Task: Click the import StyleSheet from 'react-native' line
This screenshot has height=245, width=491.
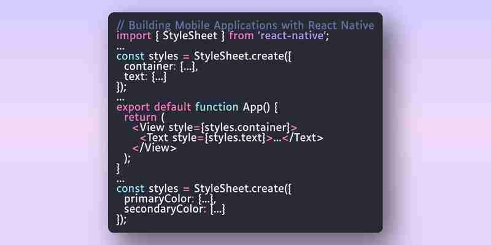Action: [223, 36]
